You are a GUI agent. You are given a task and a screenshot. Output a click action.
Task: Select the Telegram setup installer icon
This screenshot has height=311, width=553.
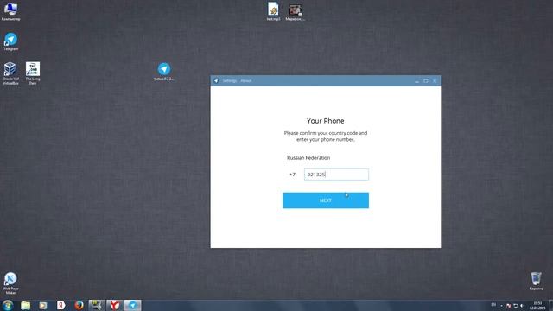[164, 72]
